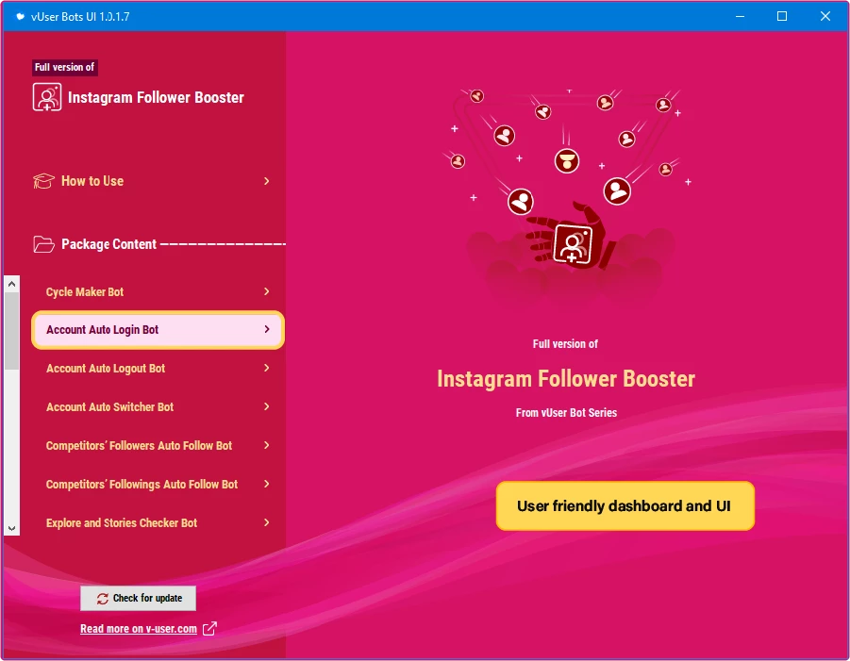This screenshot has width=850, height=661.
Task: Minimize the vUser Bots UI window
Action: (740, 16)
